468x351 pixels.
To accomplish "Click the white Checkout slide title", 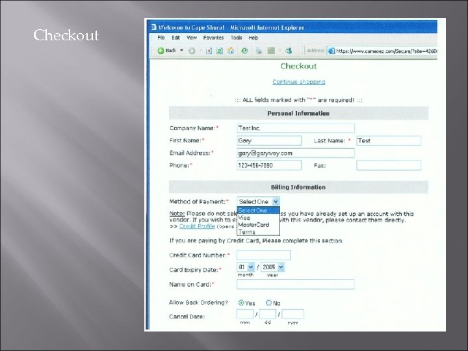I will click(x=66, y=35).
